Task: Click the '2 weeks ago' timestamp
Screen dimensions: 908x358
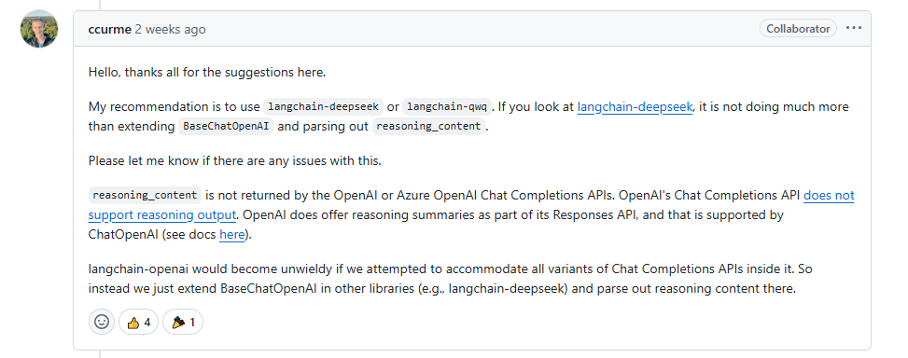Action: (x=170, y=29)
